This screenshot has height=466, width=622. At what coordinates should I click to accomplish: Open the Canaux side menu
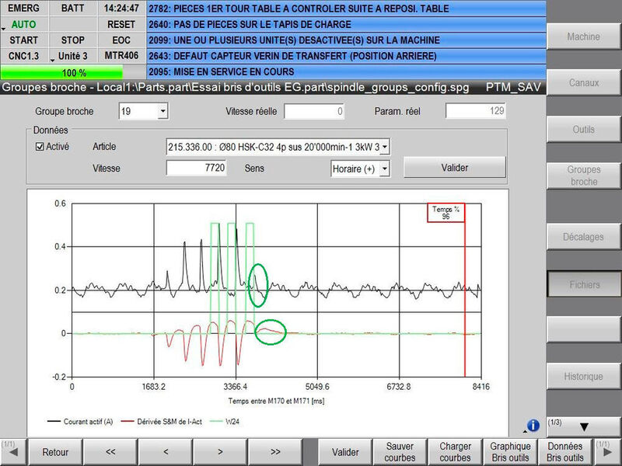pos(583,83)
